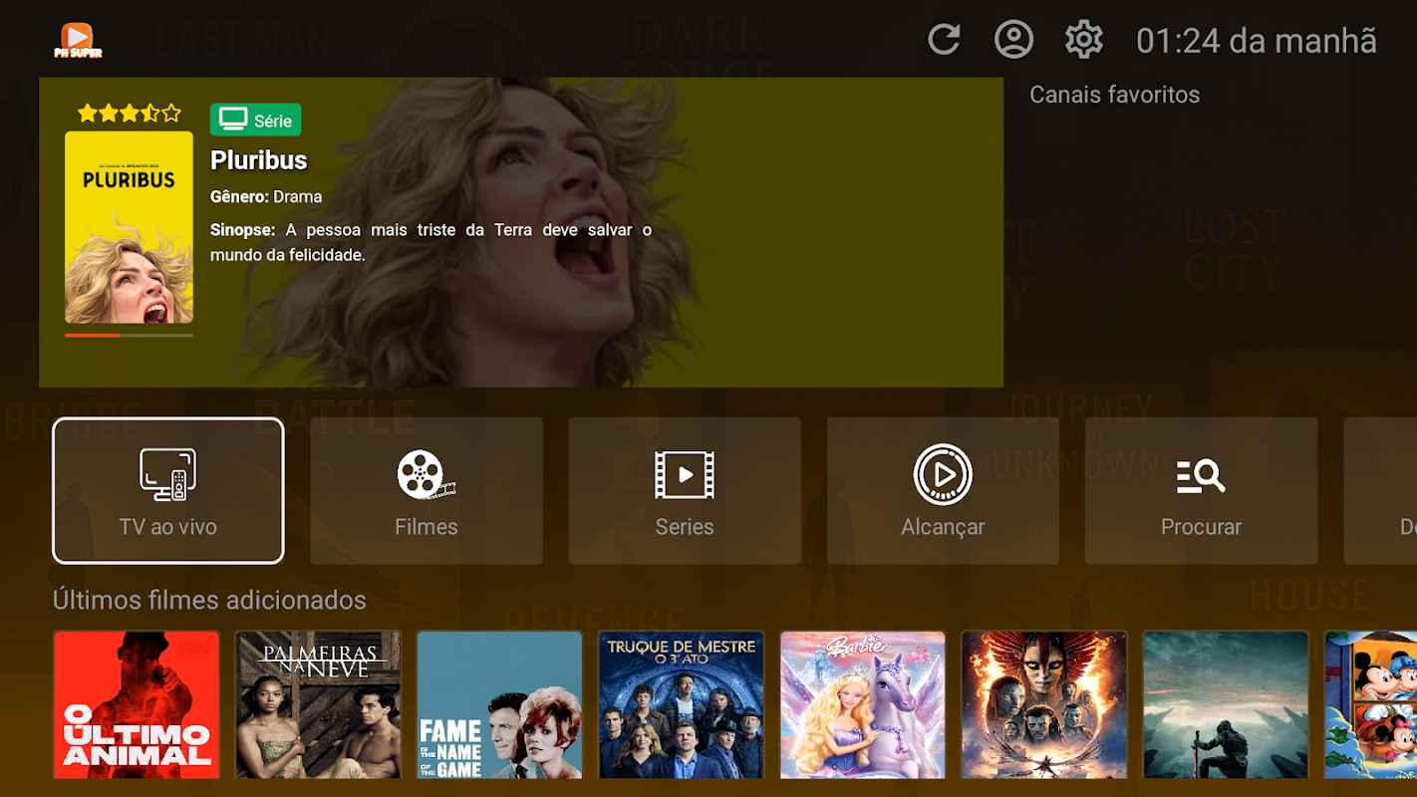Open Palmeiras na Neve movie poster

point(318,704)
